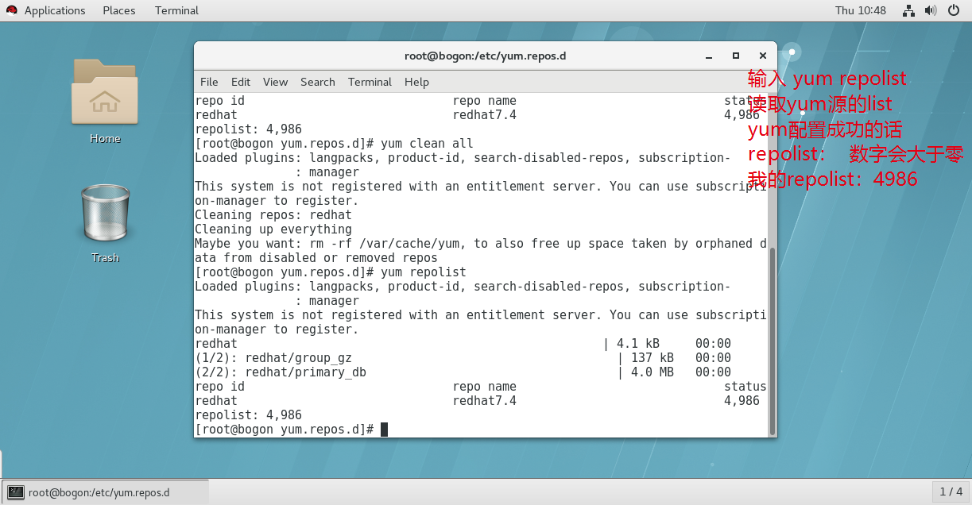972x505 pixels.
Task: Click the terminal prompt cursor line
Action: (x=292, y=430)
